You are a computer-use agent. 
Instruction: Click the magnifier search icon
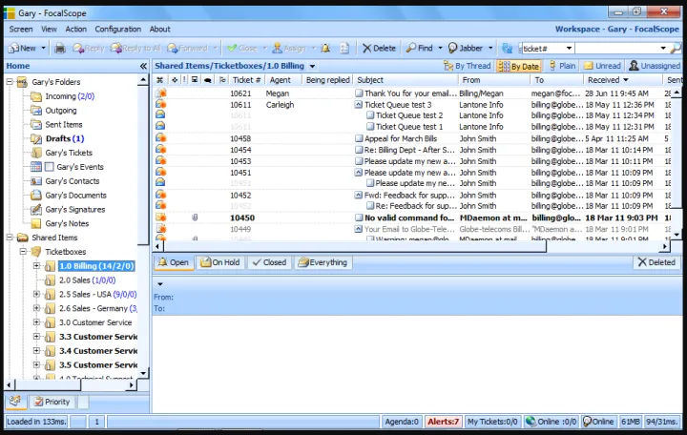coord(677,48)
